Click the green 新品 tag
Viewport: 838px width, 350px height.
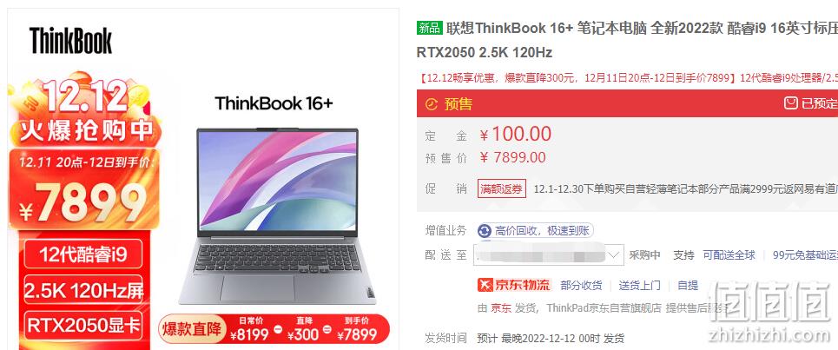430,28
